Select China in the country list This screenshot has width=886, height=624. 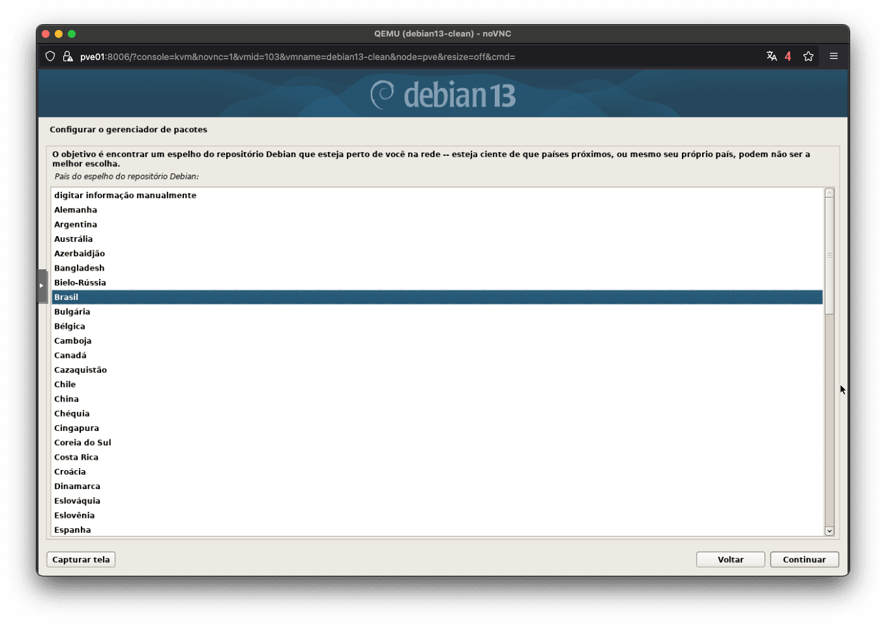tap(437, 399)
